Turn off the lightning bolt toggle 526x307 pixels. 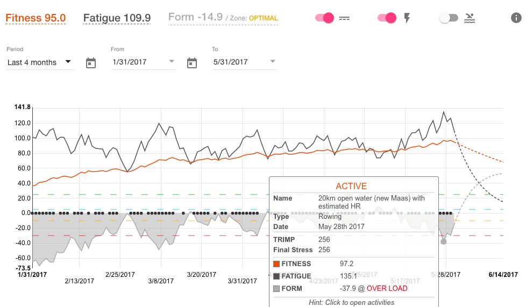click(x=387, y=18)
